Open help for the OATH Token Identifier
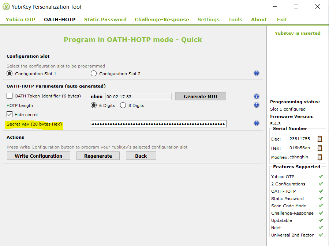 click(x=256, y=96)
